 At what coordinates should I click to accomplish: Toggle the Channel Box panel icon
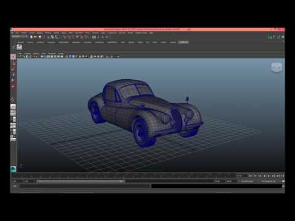tap(283, 37)
